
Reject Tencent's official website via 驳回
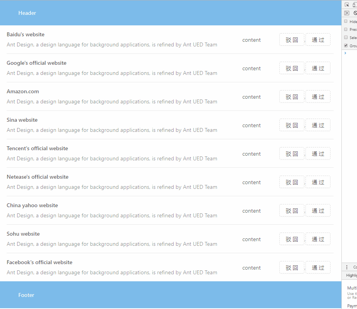point(292,153)
